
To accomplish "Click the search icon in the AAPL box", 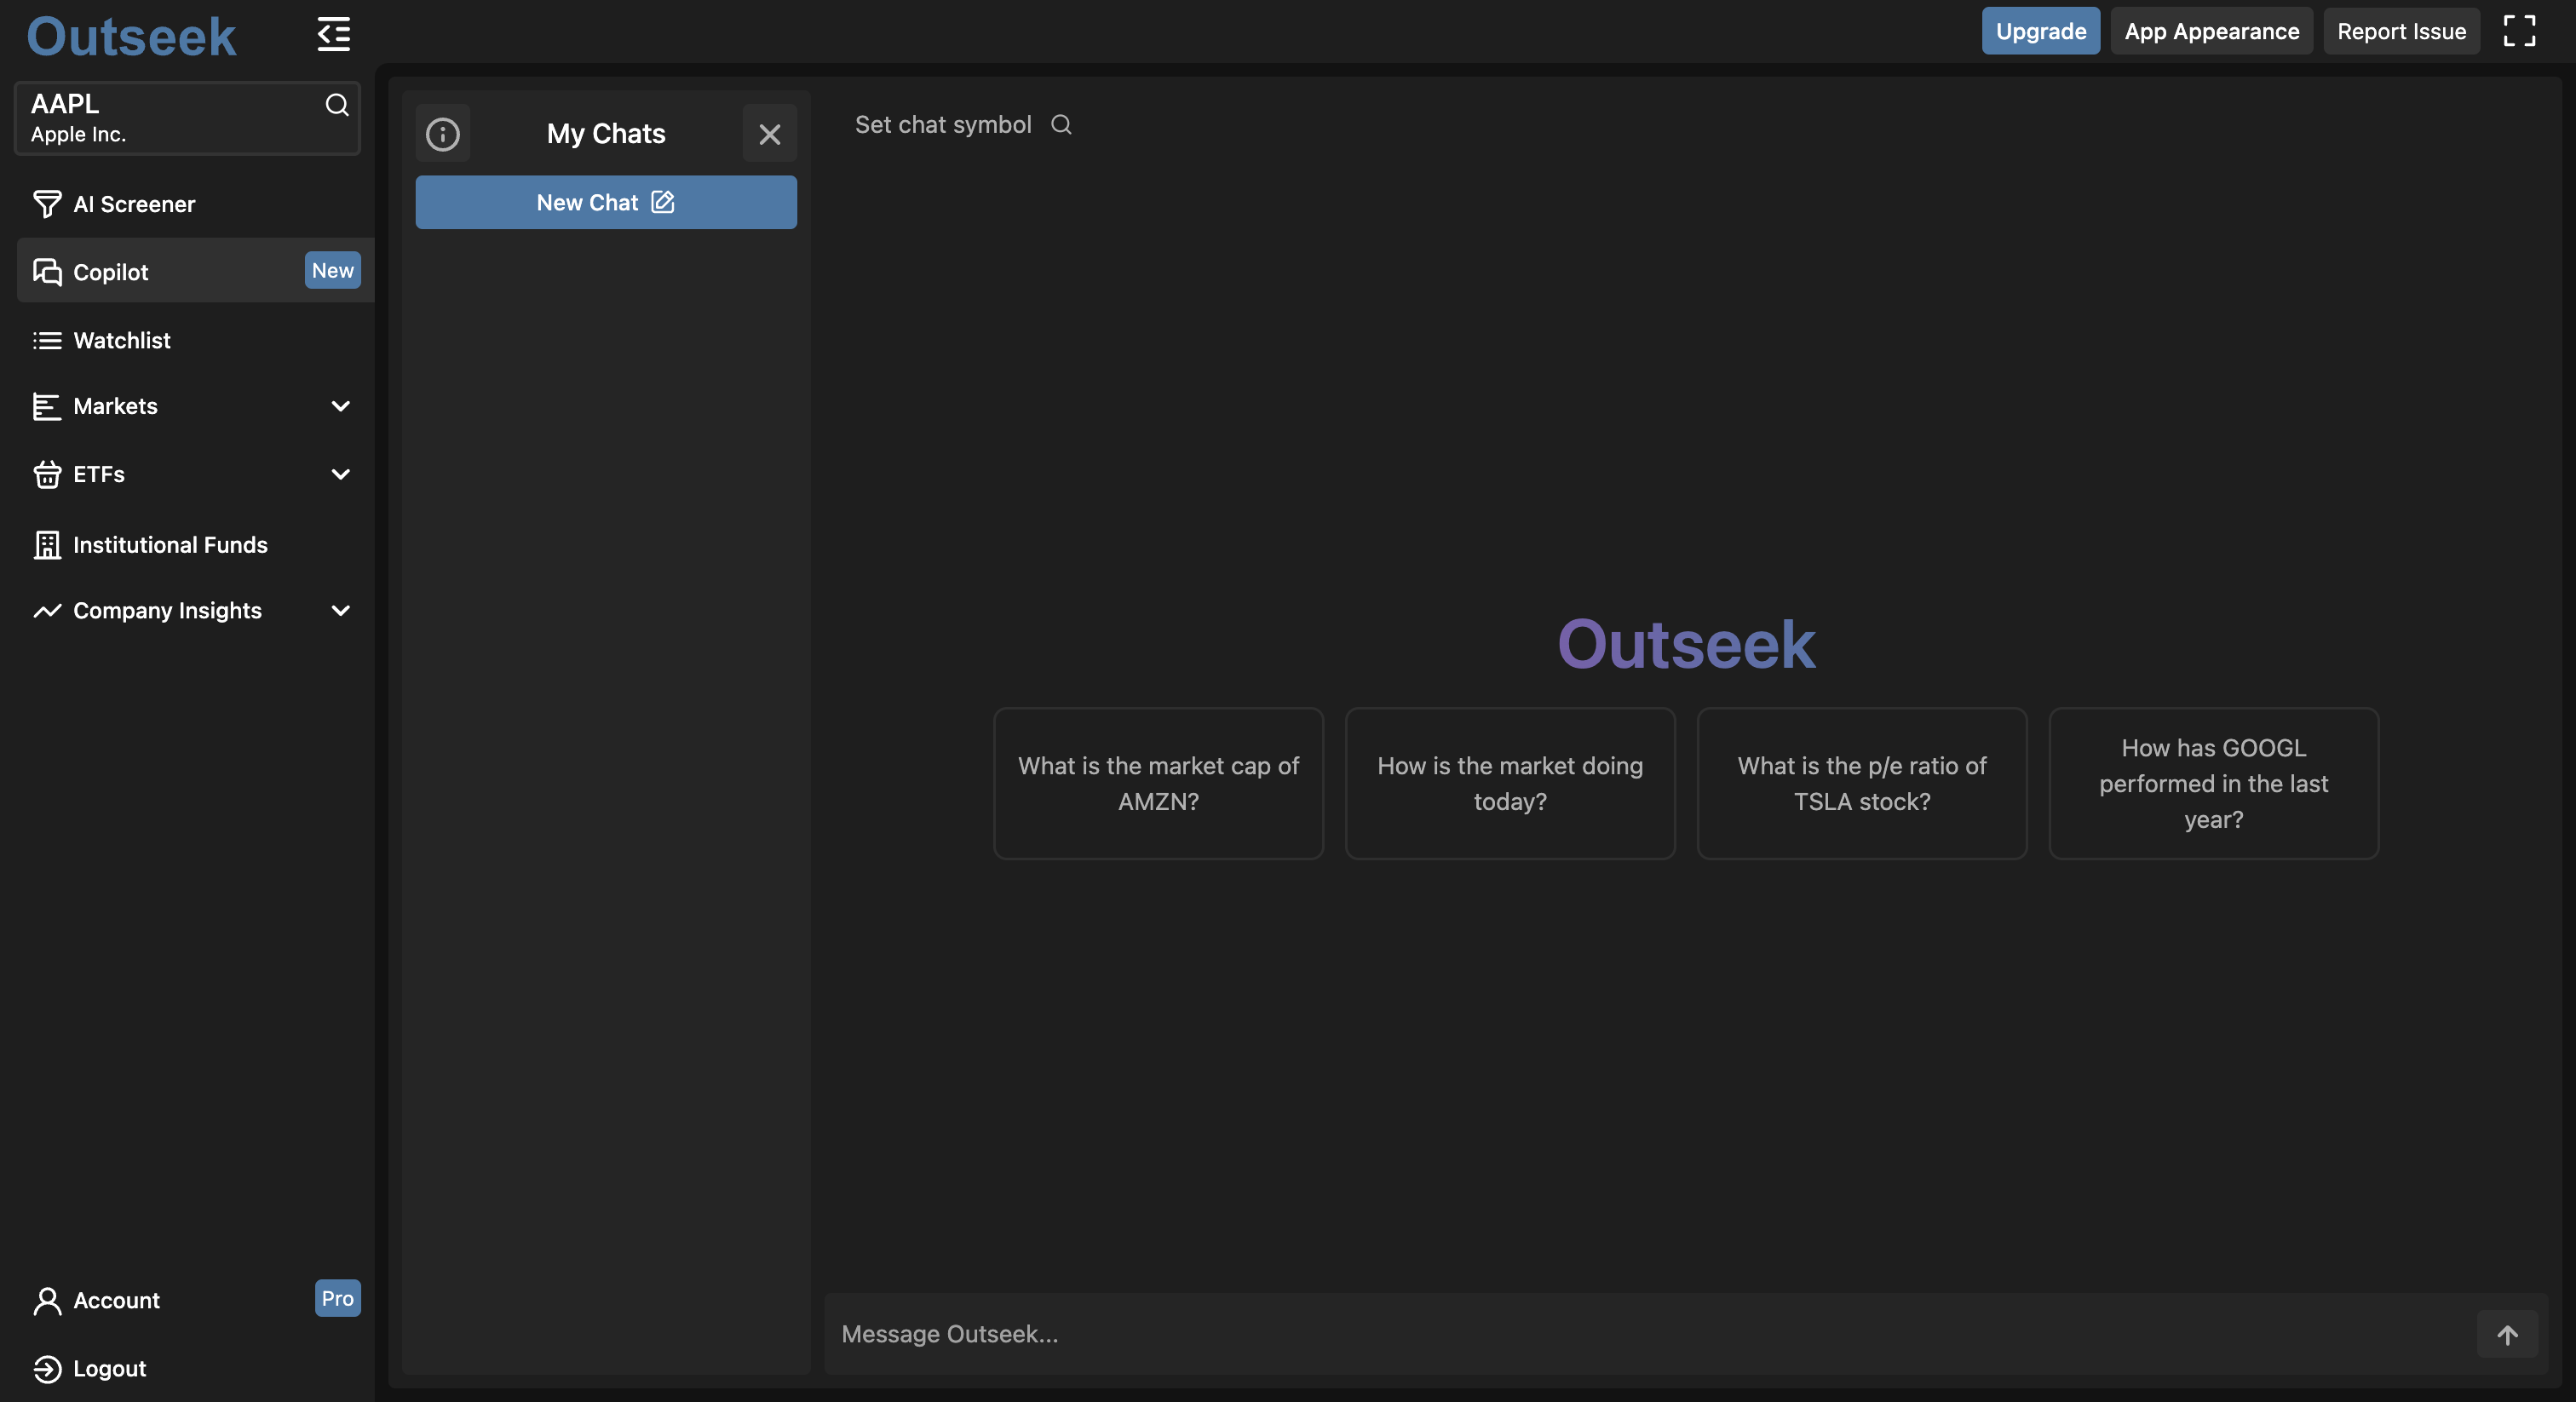I will [337, 105].
